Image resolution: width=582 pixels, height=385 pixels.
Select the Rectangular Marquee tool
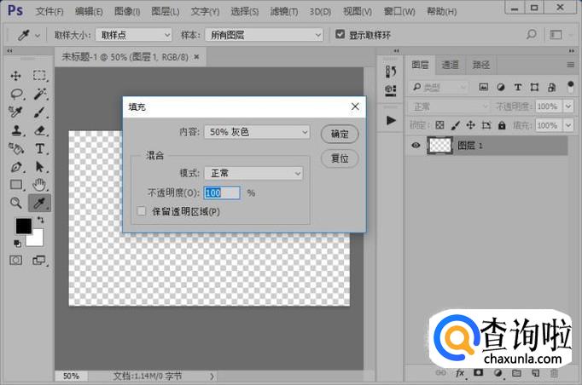click(x=39, y=76)
